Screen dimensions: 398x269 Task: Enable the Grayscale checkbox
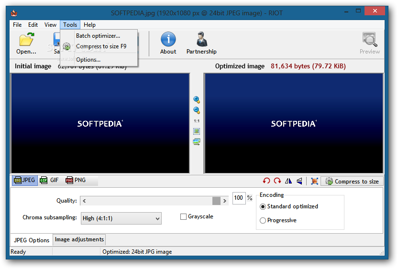tap(183, 217)
